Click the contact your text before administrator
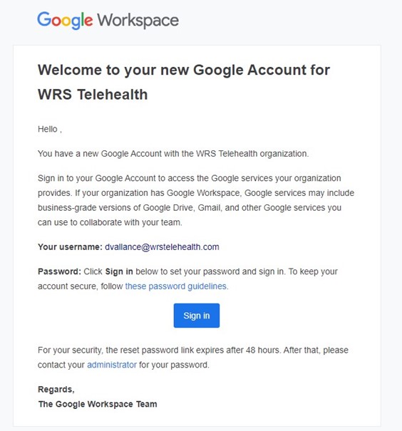This screenshot has height=431, width=402. pos(61,365)
